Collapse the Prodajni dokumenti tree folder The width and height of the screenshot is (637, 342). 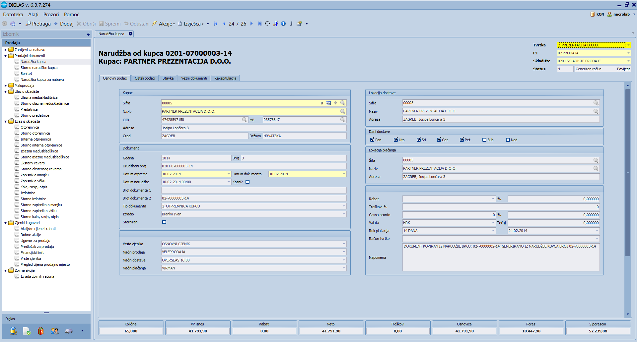tap(6, 56)
